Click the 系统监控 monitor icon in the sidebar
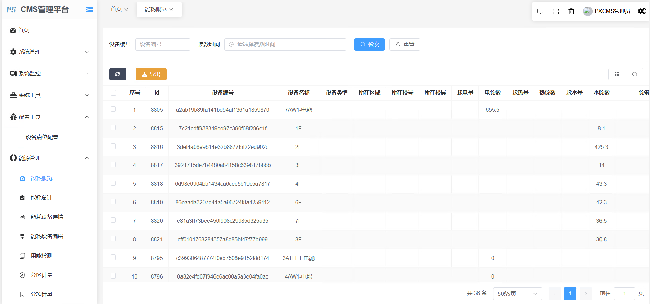650x304 pixels. pos(13,74)
